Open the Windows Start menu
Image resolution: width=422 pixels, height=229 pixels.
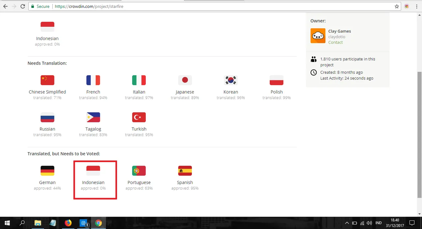click(x=7, y=223)
